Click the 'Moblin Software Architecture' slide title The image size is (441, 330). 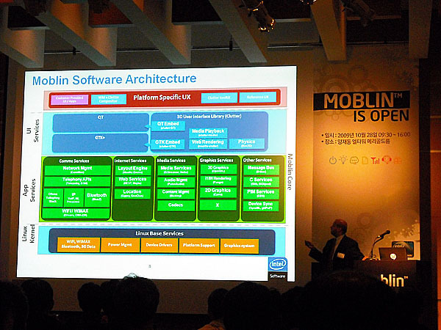[114, 79]
